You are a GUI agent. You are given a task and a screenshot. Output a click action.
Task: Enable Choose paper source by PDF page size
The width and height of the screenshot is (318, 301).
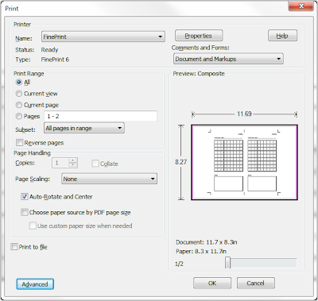coord(25,212)
